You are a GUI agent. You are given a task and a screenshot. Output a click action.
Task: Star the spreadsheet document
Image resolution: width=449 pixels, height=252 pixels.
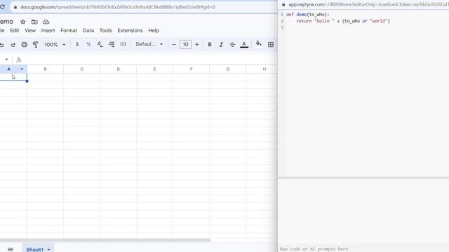click(23, 22)
